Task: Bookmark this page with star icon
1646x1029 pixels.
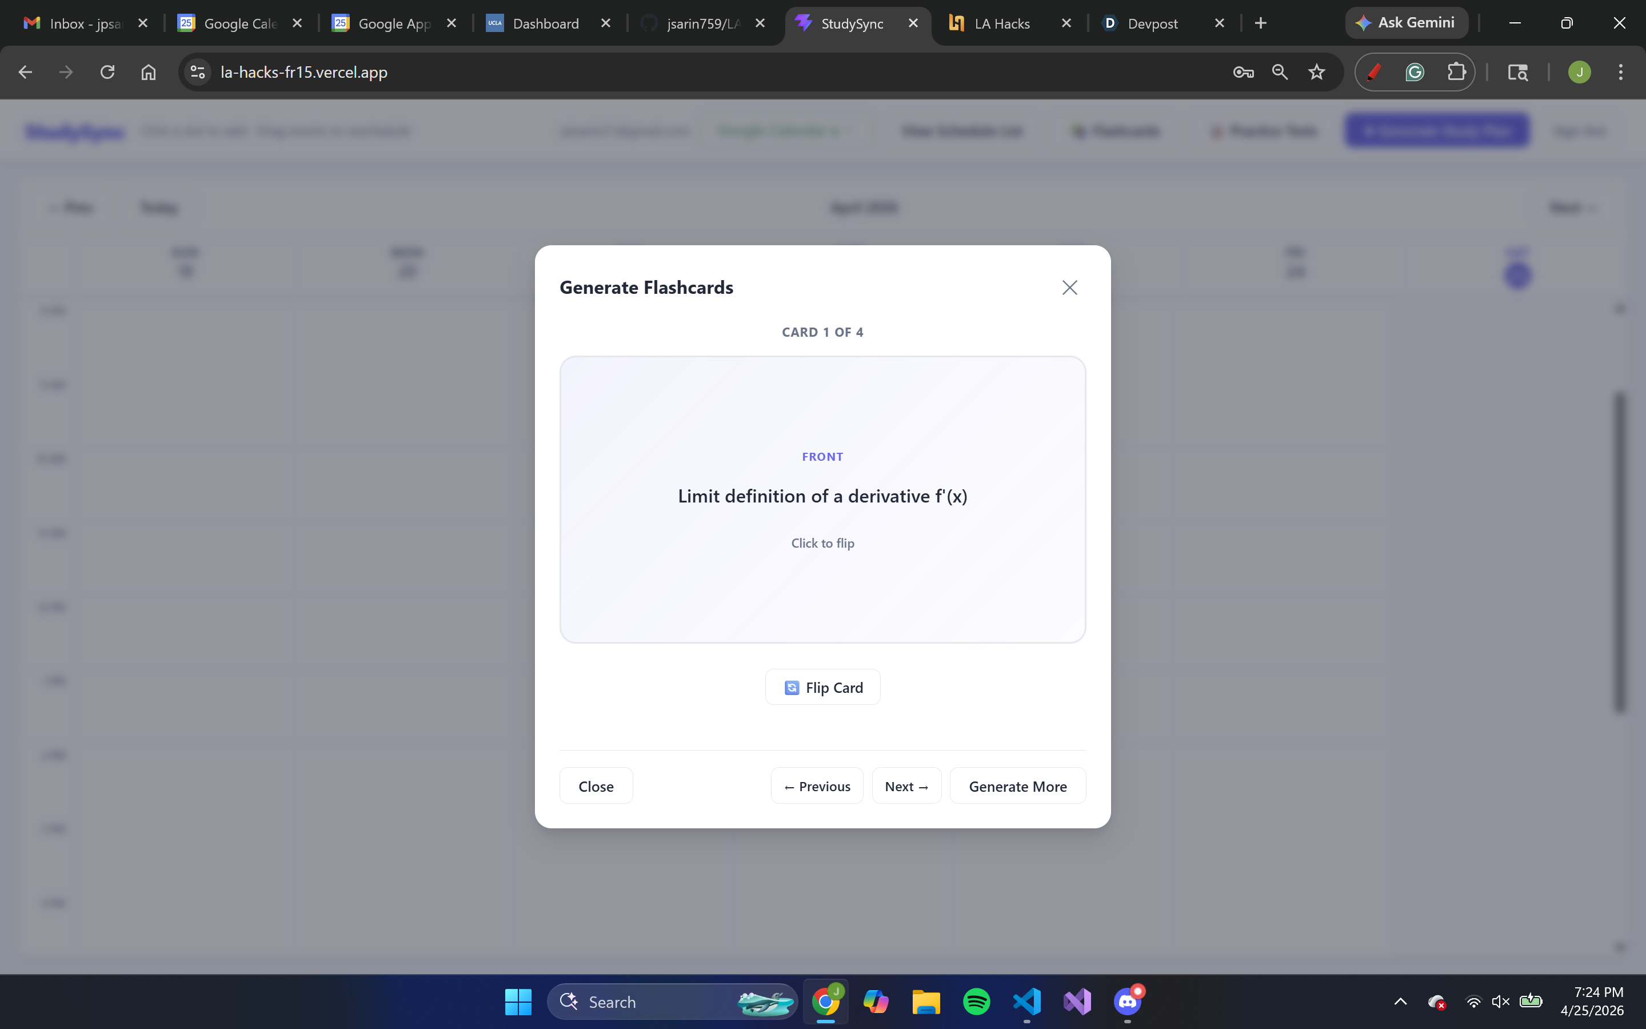Action: [1317, 72]
